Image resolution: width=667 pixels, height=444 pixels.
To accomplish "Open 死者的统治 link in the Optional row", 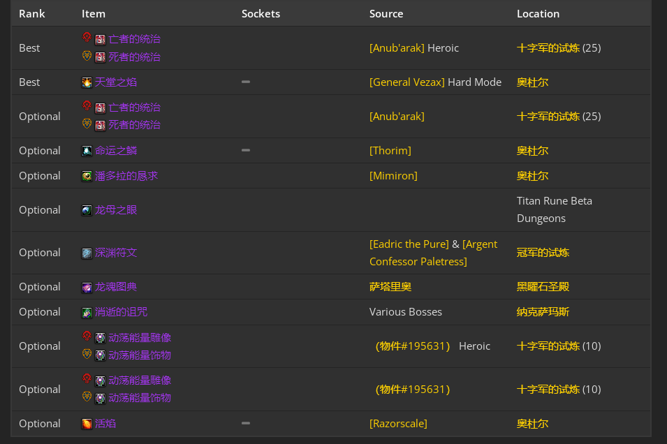I will pos(134,125).
